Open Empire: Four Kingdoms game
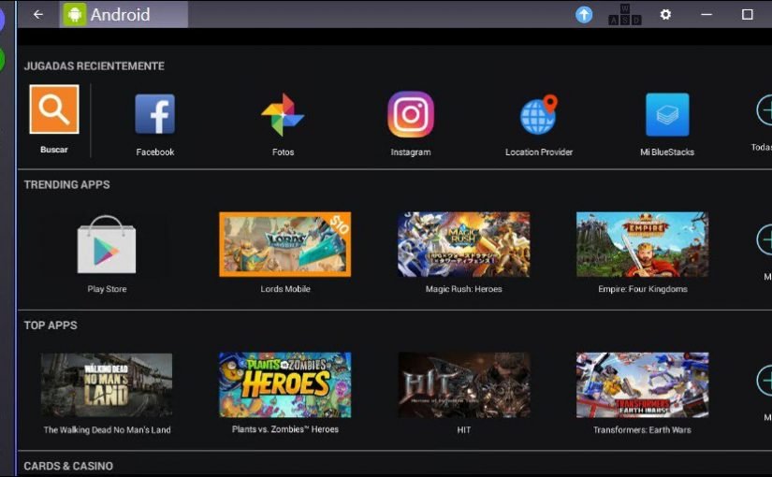This screenshot has width=772, height=477. point(642,244)
